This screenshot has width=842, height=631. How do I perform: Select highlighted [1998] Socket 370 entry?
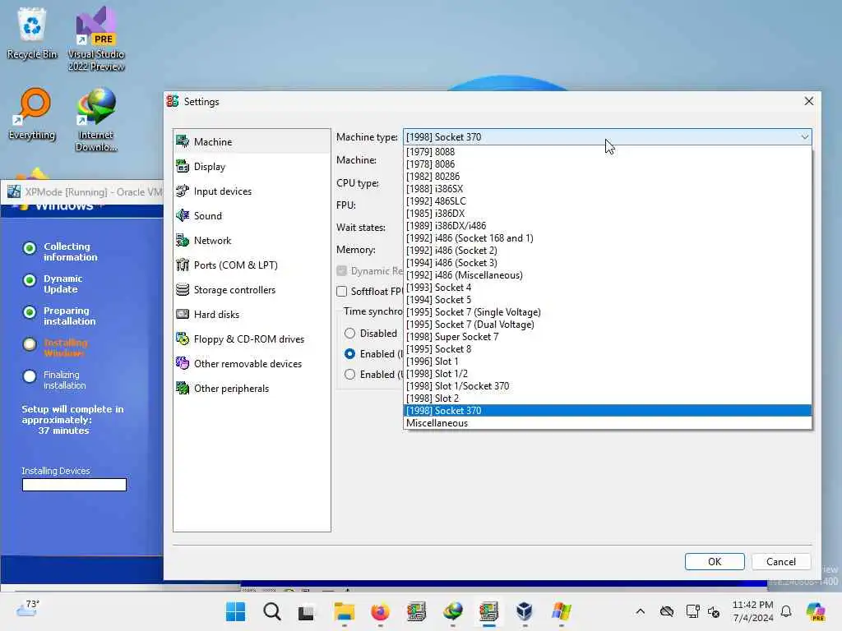click(608, 411)
